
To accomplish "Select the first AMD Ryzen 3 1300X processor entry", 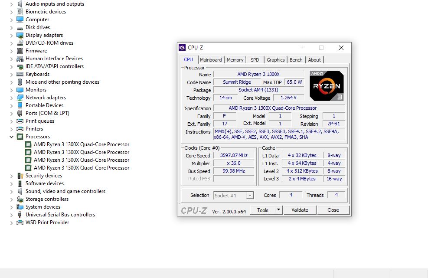I will click(82, 144).
